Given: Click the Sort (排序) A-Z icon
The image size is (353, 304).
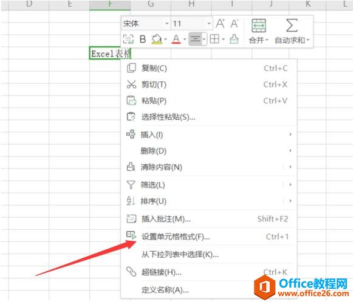Looking at the screenshot, I should [x=131, y=201].
